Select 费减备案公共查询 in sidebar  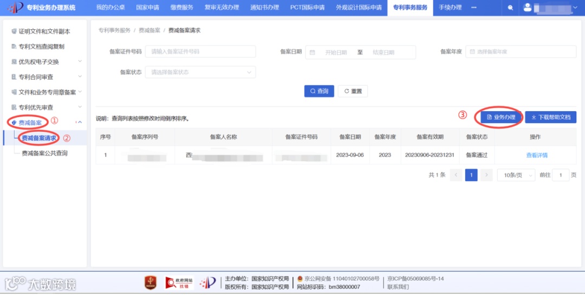[45, 153]
